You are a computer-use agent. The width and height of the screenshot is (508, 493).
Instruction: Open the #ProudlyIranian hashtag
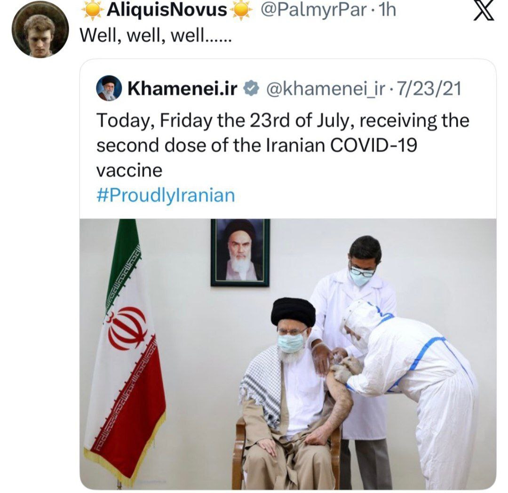[166, 195]
